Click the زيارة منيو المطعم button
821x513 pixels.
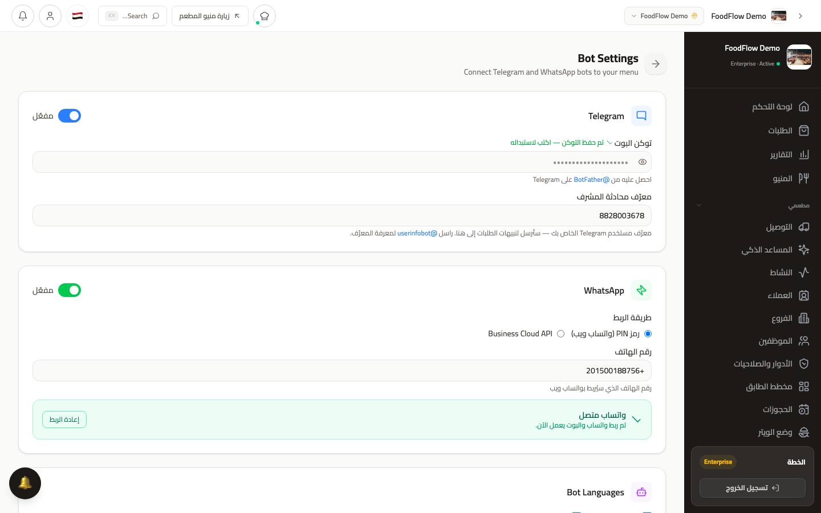coord(210,16)
